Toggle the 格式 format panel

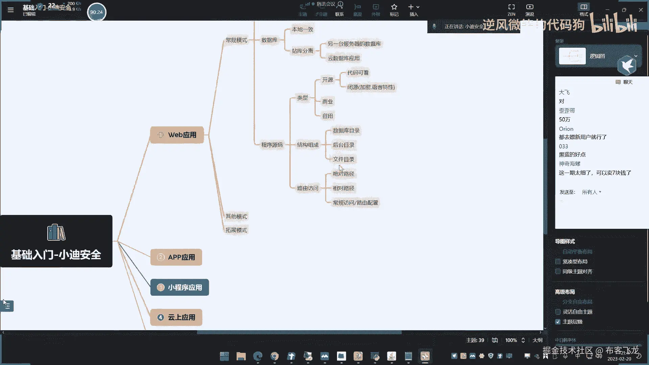584,7
